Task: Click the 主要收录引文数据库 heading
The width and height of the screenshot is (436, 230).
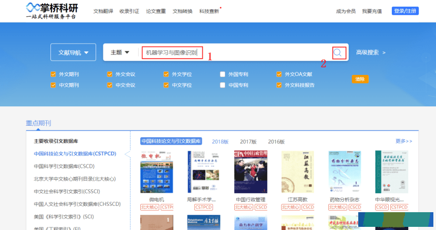Action: 56,141
